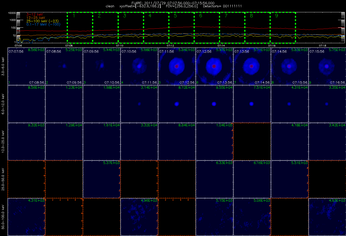The image size is (346, 236).
Task: Click the peak value 5.06E+03
Action: pos(262,201)
